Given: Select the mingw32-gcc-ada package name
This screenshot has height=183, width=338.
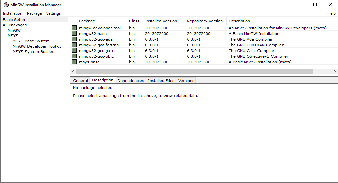Looking at the screenshot, I should pyautogui.click(x=96, y=39).
